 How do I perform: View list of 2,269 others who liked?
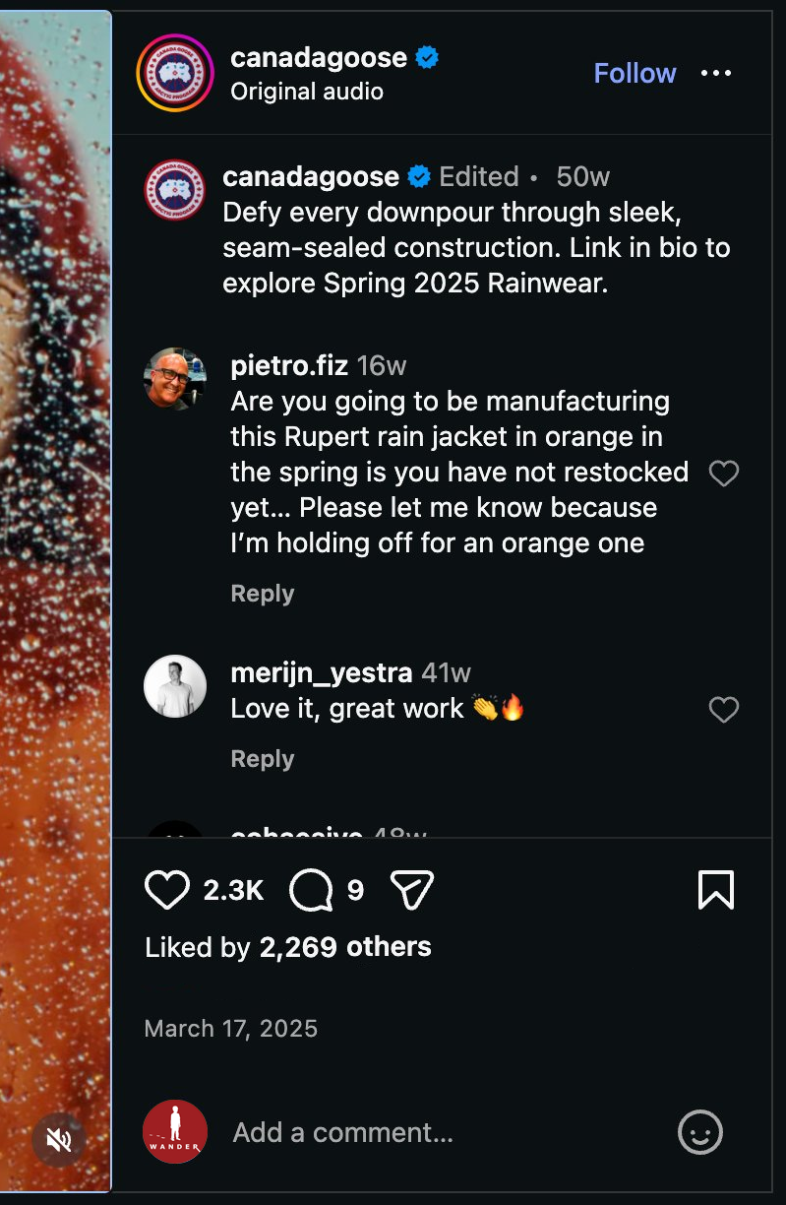coord(345,947)
